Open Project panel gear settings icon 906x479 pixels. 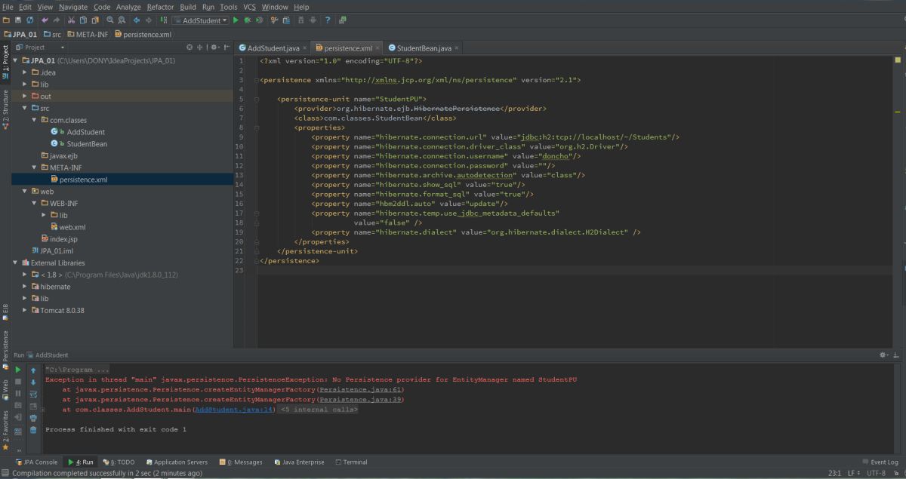point(215,47)
